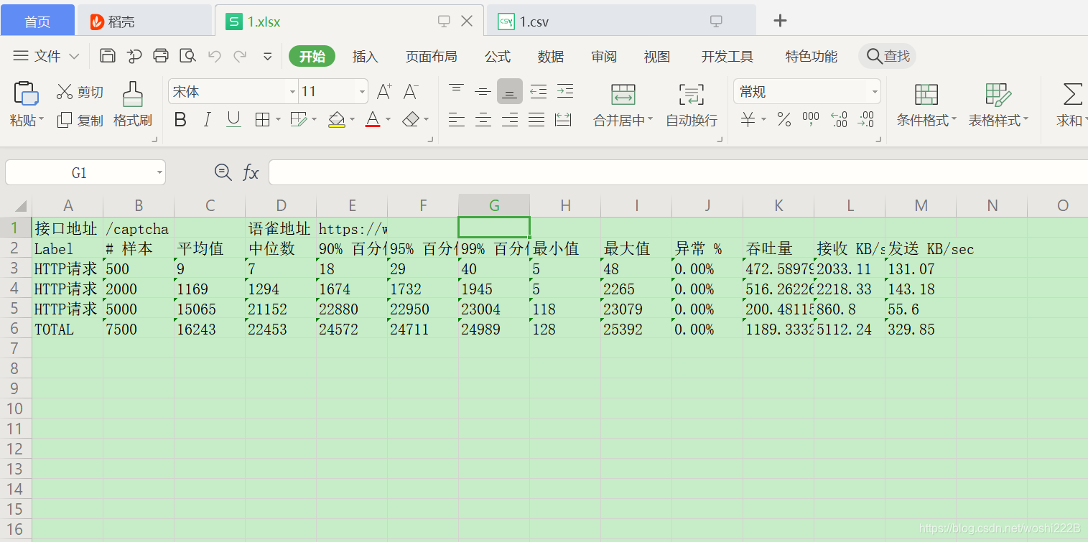The image size is (1088, 542).
Task: Click the Sum (求和) button
Action: pyautogui.click(x=1072, y=105)
